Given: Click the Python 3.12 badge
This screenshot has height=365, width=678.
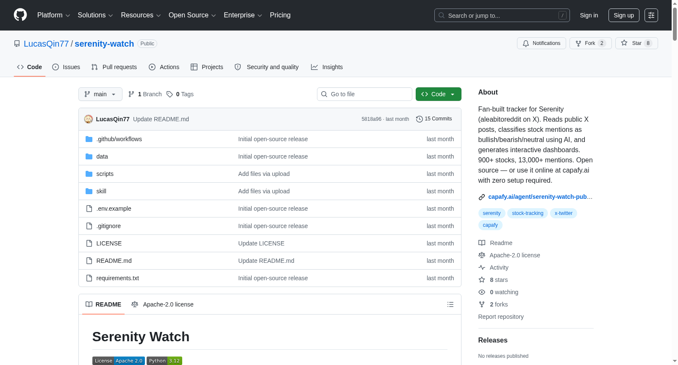Looking at the screenshot, I should pos(164,361).
